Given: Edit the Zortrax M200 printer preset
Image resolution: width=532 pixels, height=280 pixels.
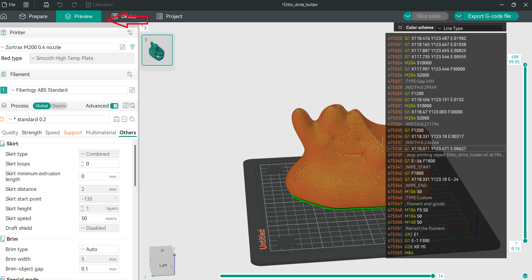Looking at the screenshot, I should coord(123,47).
